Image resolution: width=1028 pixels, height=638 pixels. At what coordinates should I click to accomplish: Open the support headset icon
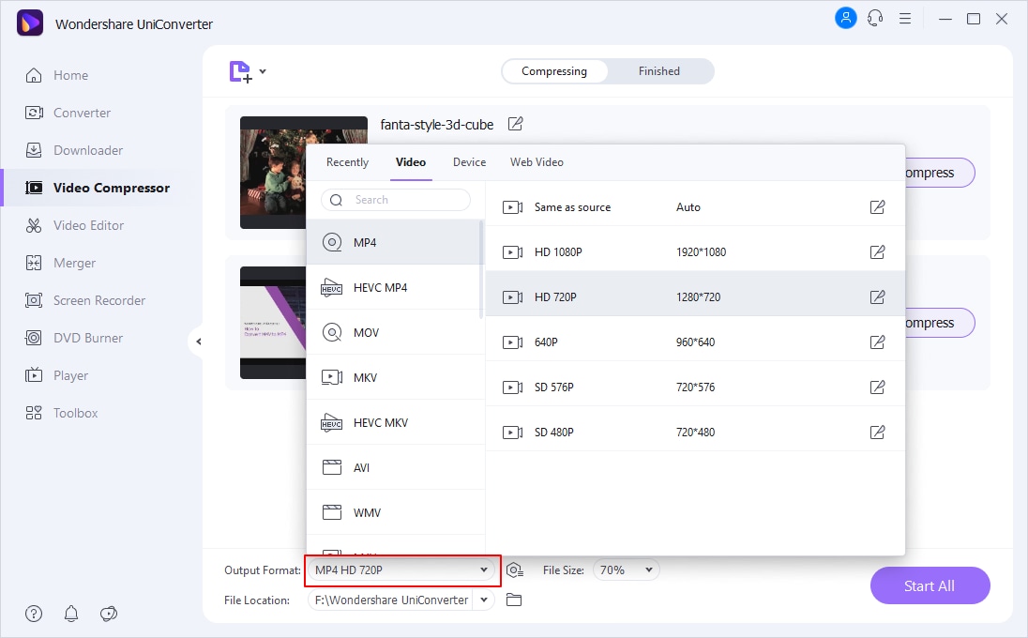pyautogui.click(x=875, y=19)
